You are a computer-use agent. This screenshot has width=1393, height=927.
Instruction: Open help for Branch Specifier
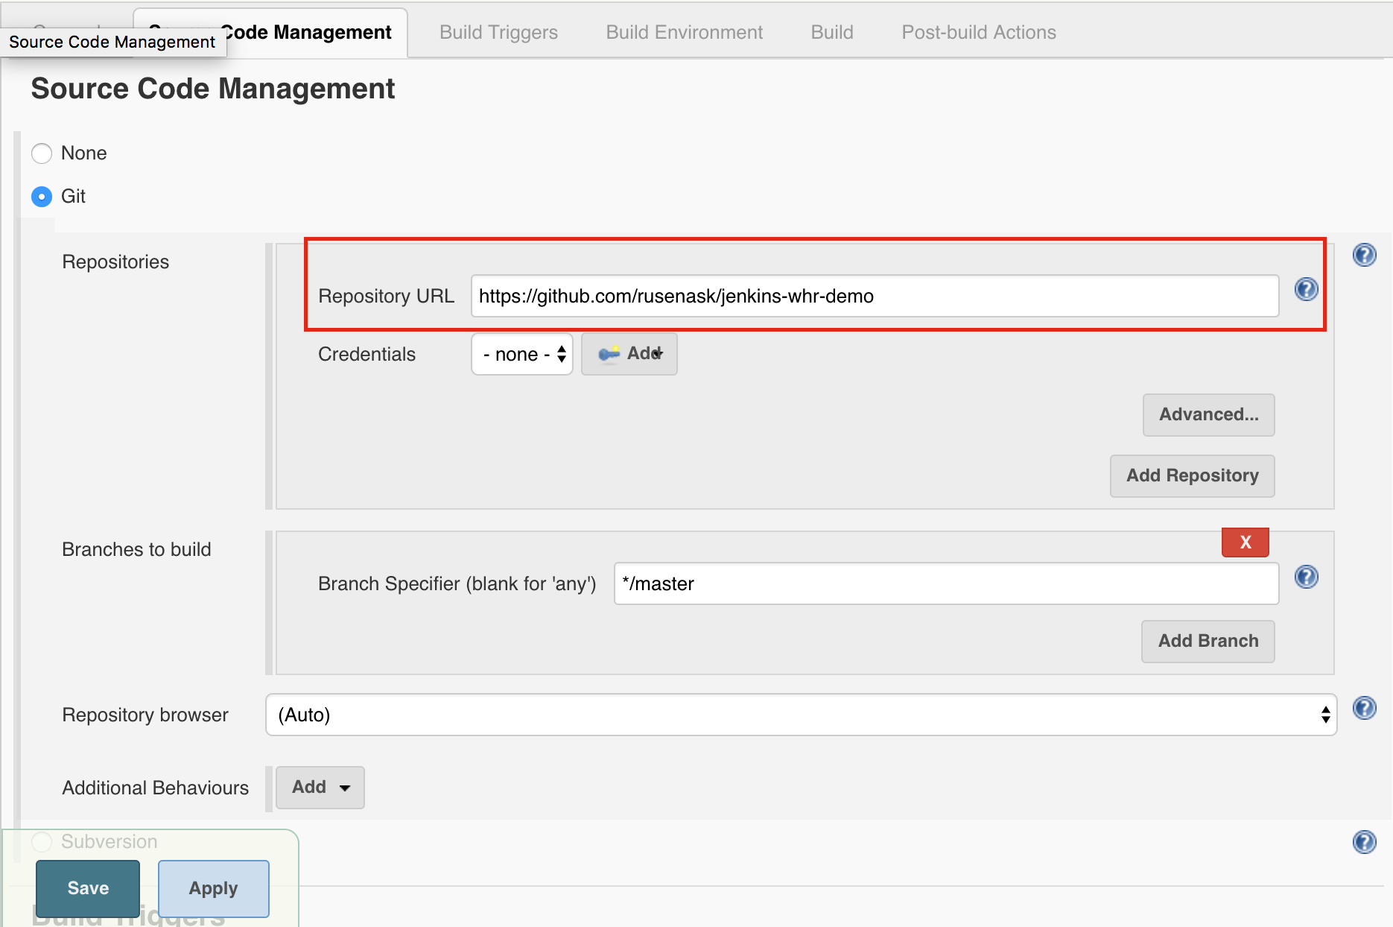(x=1306, y=576)
